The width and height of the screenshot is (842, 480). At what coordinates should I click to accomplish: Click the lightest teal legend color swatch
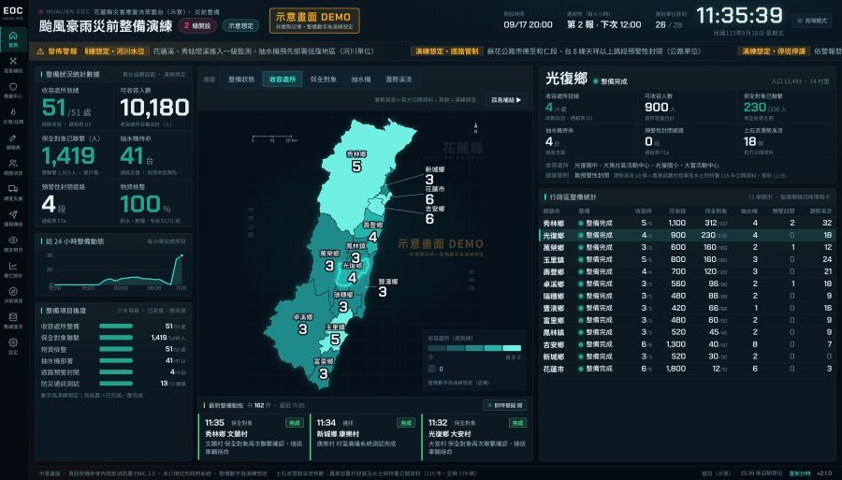pos(511,348)
